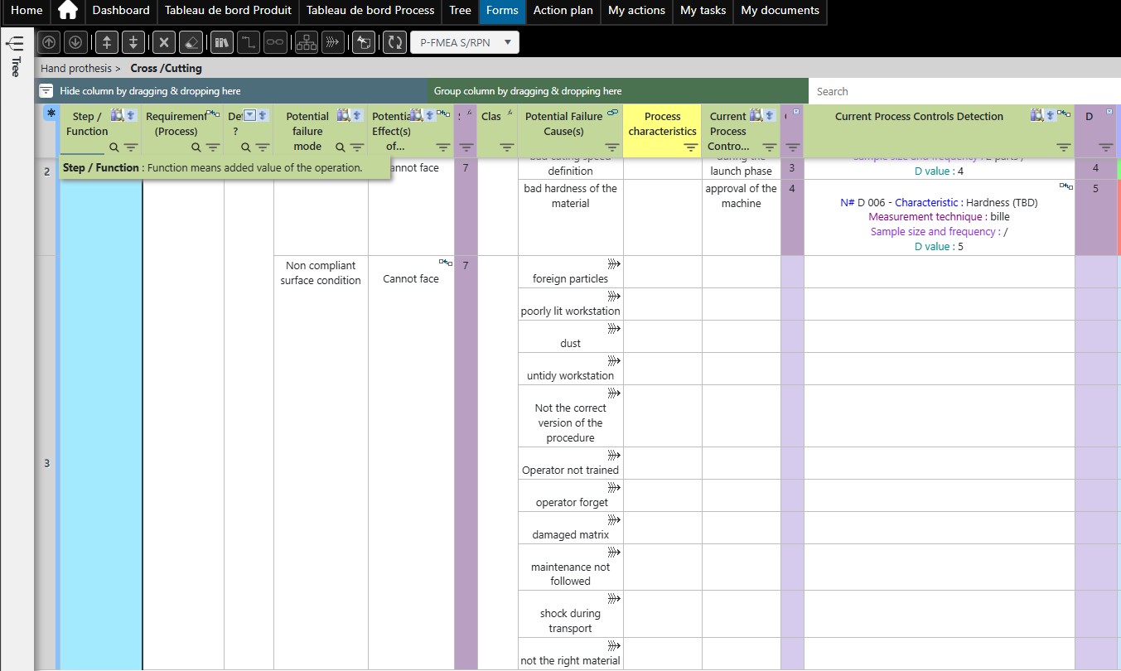
Task: Open the library books toolbar icon
Action: [x=221, y=42]
